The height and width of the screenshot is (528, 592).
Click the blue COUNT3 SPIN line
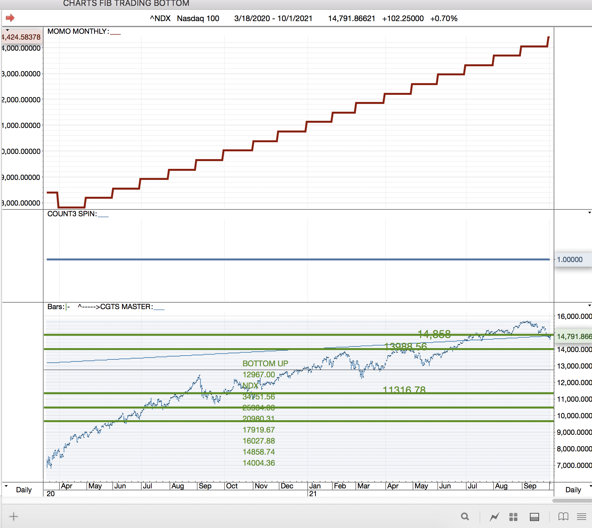pyautogui.click(x=298, y=259)
